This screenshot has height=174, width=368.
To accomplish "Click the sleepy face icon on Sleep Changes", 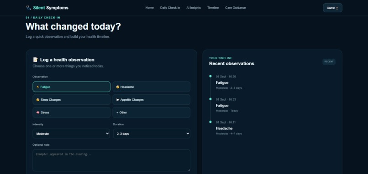I will pos(38,100).
